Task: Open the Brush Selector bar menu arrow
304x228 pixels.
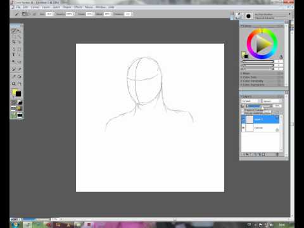Action: tap(289, 14)
